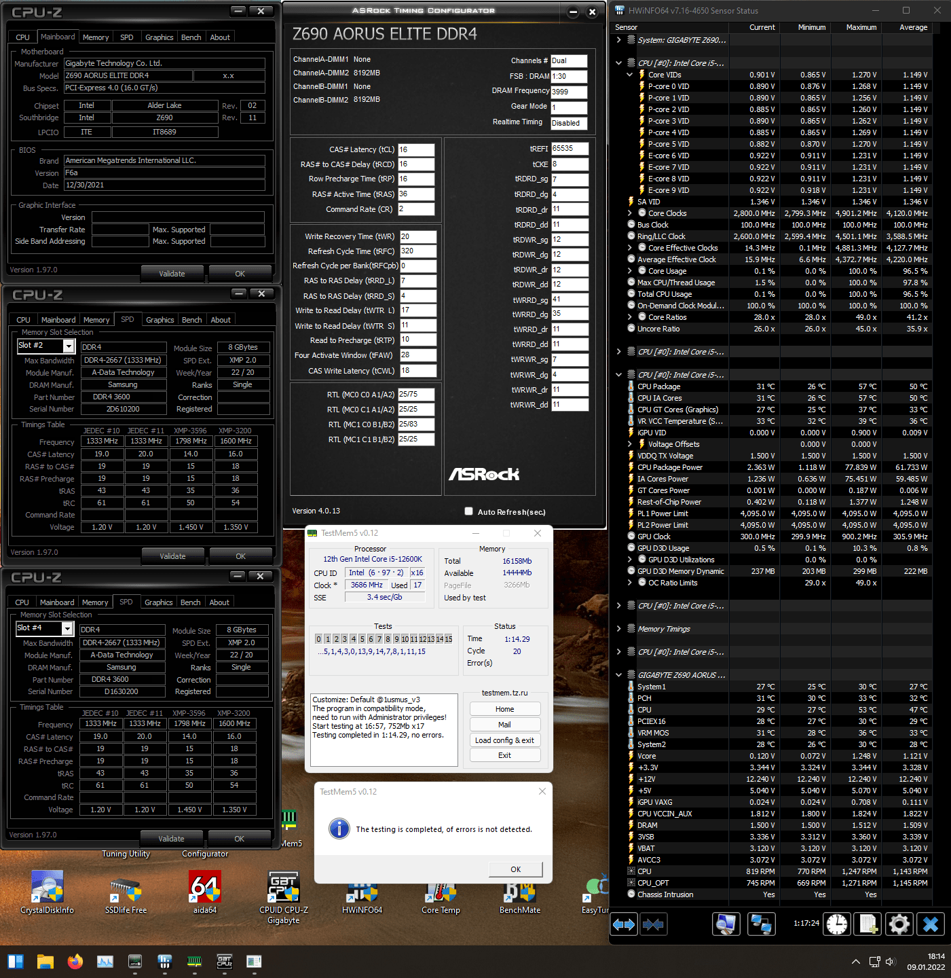
Task: Expand Memory Timings sensor group
Action: point(618,629)
